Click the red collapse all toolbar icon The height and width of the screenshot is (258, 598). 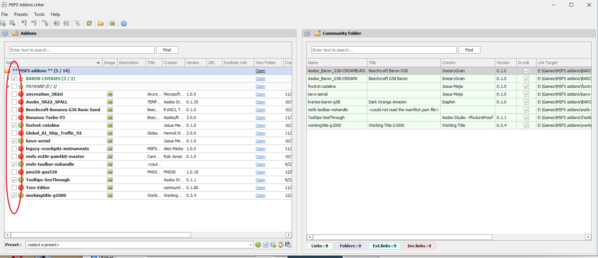tap(34, 22)
